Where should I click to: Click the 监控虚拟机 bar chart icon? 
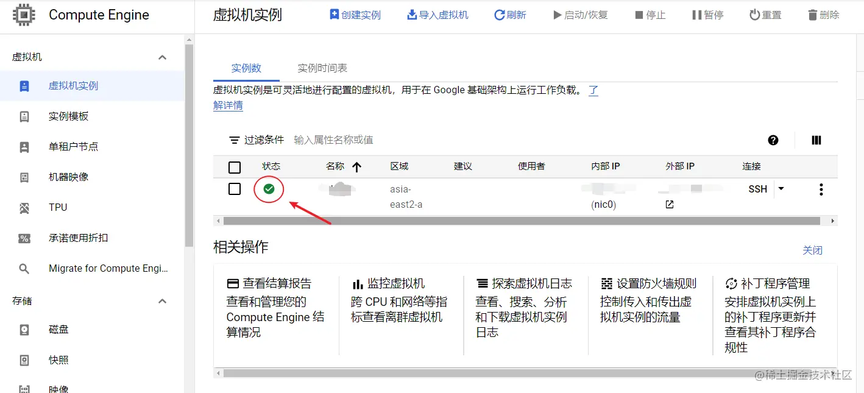coord(358,284)
